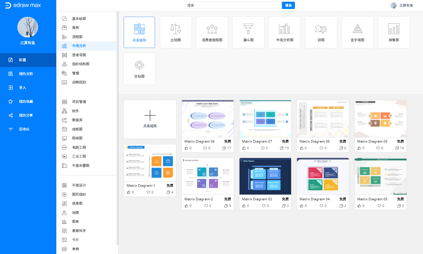Image resolution: width=423 pixels, height=254 pixels.
Task: Choose the 金字塔图 pyramid chart icon
Action: point(357,29)
